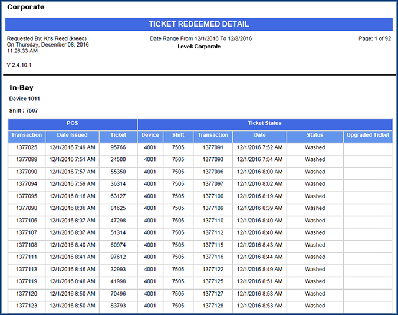Click the Ticket column header
The height and width of the screenshot is (315, 398).
[x=118, y=136]
